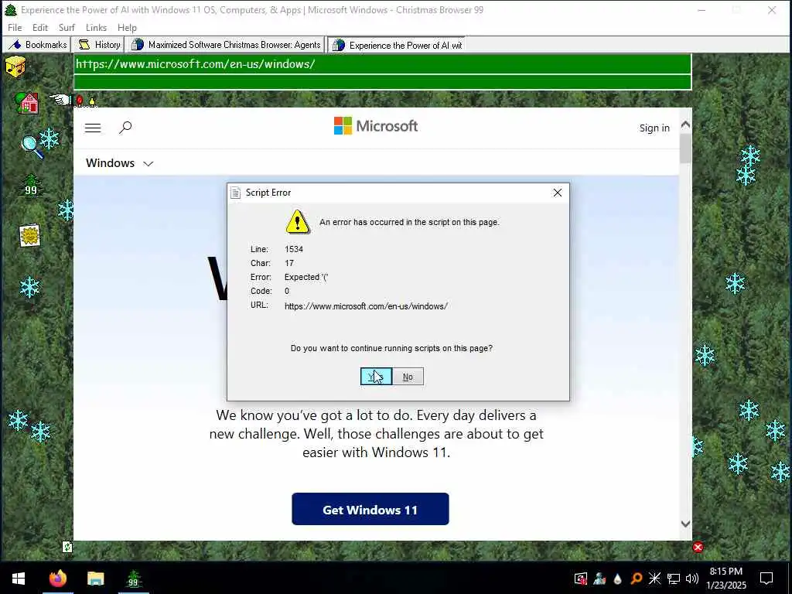Open the hamburger menu on Microsoft page
This screenshot has height=594, width=792.
pyautogui.click(x=93, y=128)
